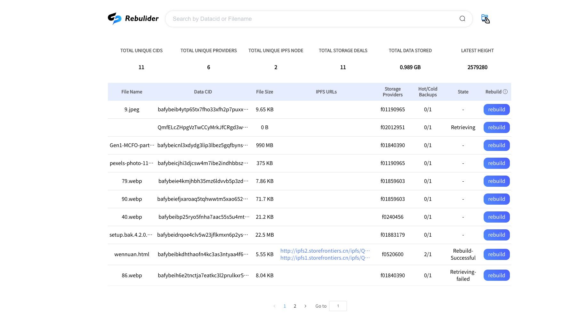Click CID bafybeibkdhthaofn4kc3as3ntyaa4f6
The image size is (587, 331).
(203, 254)
